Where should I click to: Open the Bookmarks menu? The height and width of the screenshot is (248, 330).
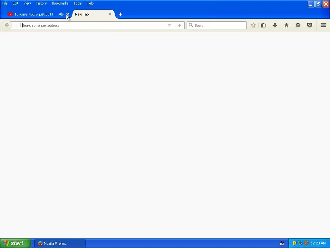click(60, 3)
